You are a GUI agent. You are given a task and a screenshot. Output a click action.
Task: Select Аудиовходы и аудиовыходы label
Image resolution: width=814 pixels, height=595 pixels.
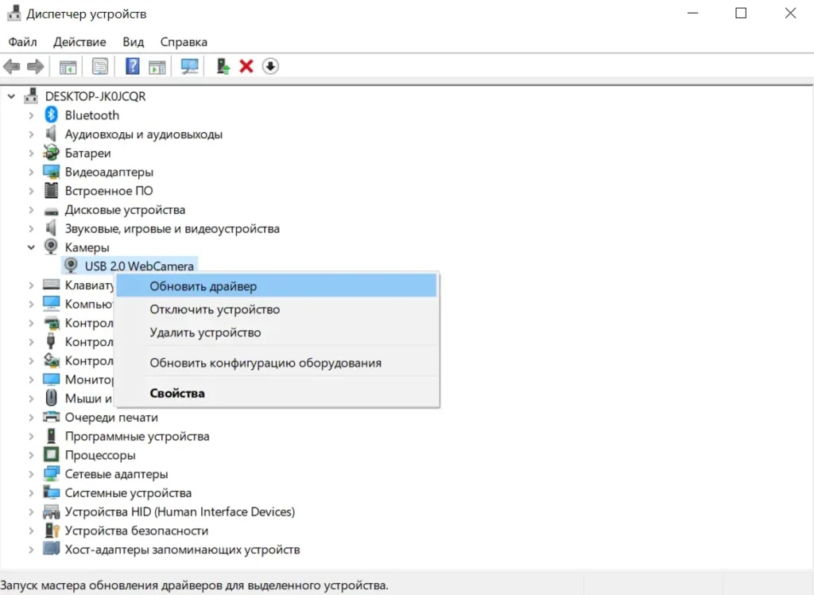[144, 134]
